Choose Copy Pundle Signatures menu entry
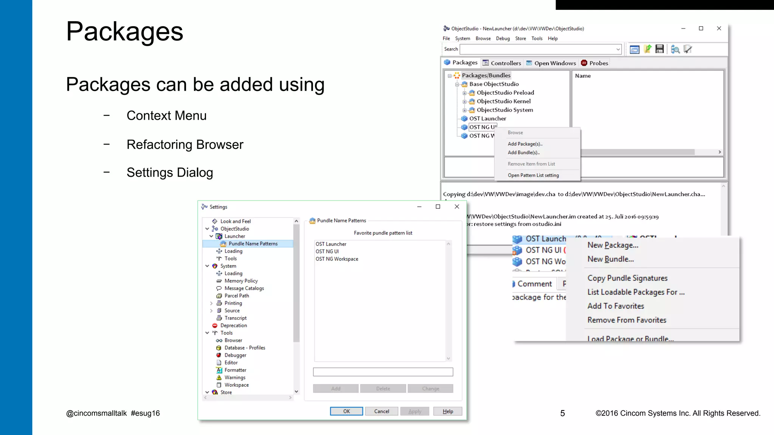 click(x=627, y=278)
